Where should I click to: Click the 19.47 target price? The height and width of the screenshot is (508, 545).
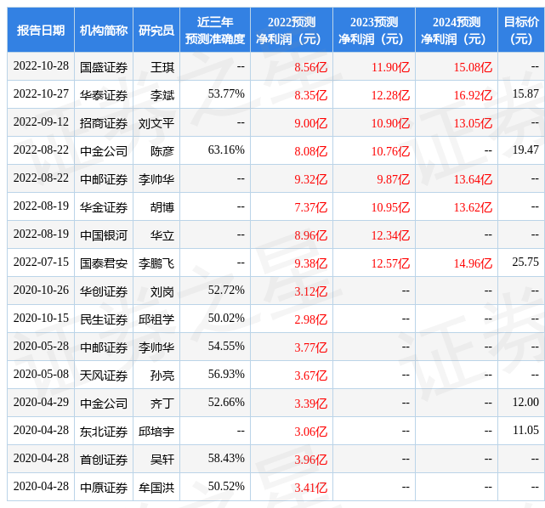tap(525, 150)
